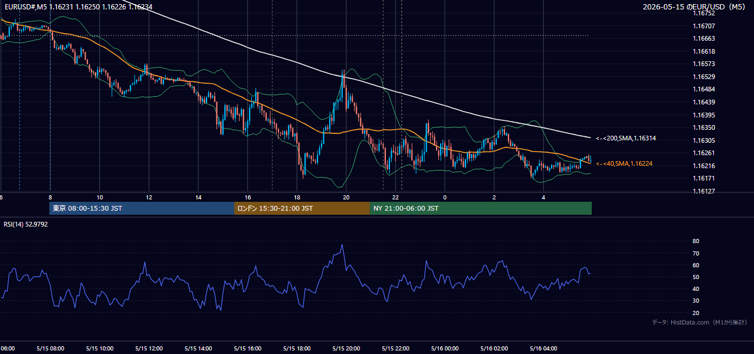Click hour tick 14 under price chart
The height and width of the screenshot is (354, 754).
(x=198, y=197)
